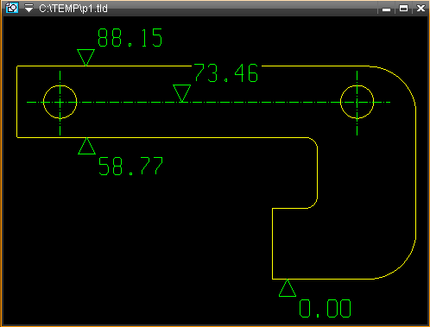
Task: Select the bottom horizontal edge of part
Action: pos(323,279)
